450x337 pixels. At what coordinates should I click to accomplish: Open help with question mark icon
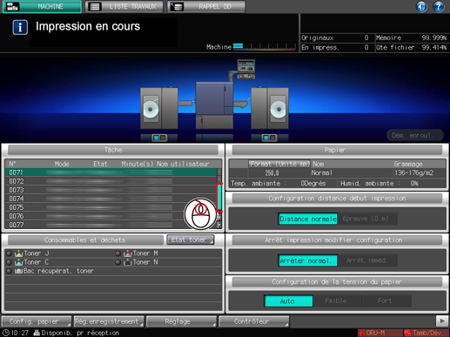pyautogui.click(x=439, y=6)
